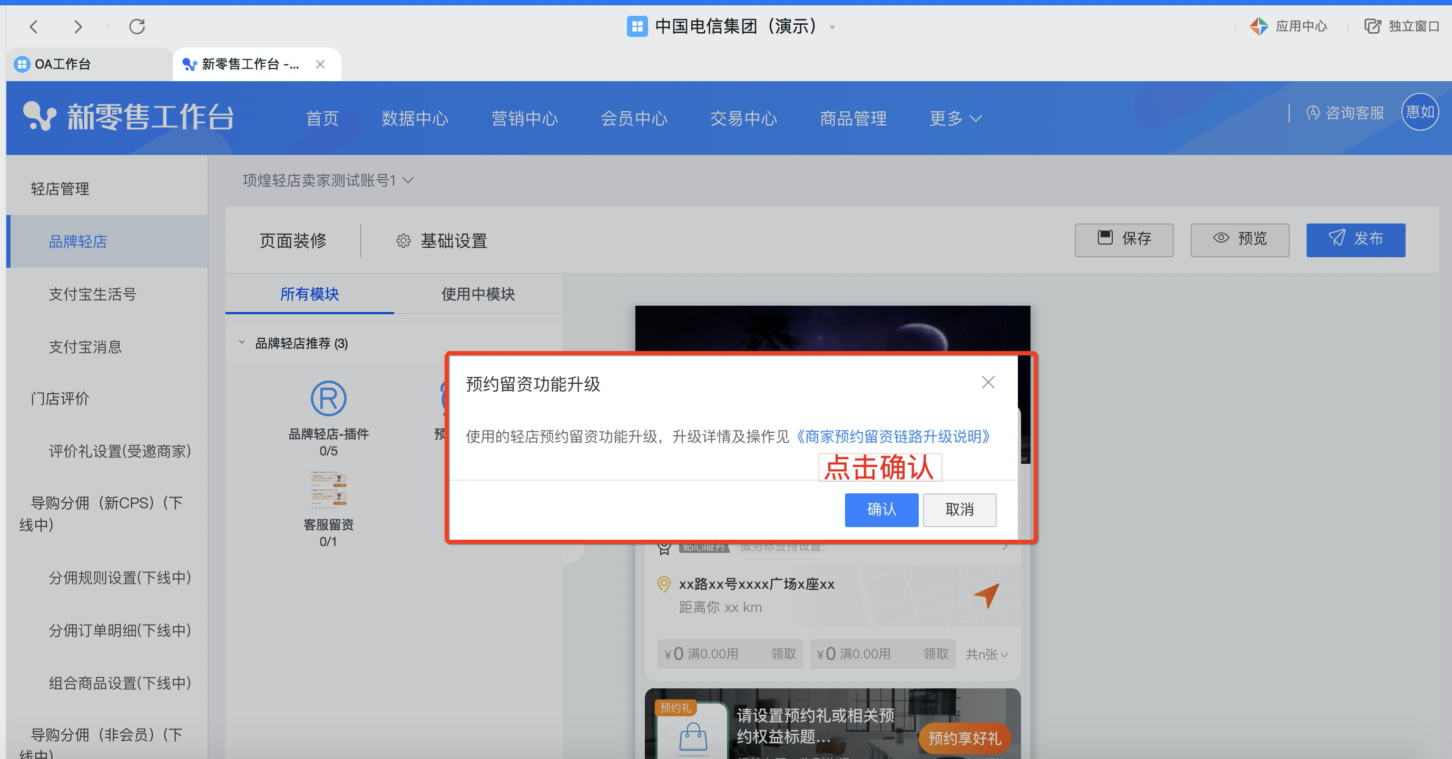Click the location pin icon by the address
This screenshot has height=759, width=1452.
(664, 583)
